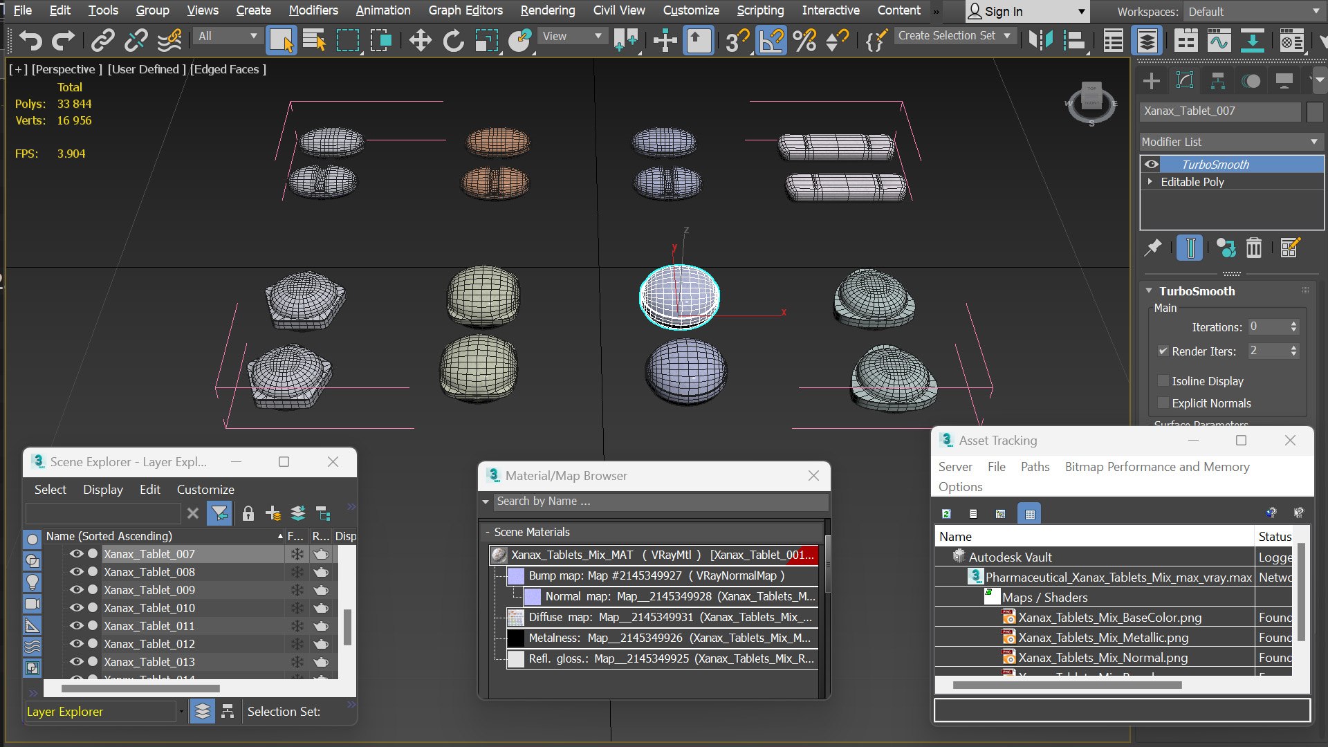Activate the Select and Move tool

point(420,40)
